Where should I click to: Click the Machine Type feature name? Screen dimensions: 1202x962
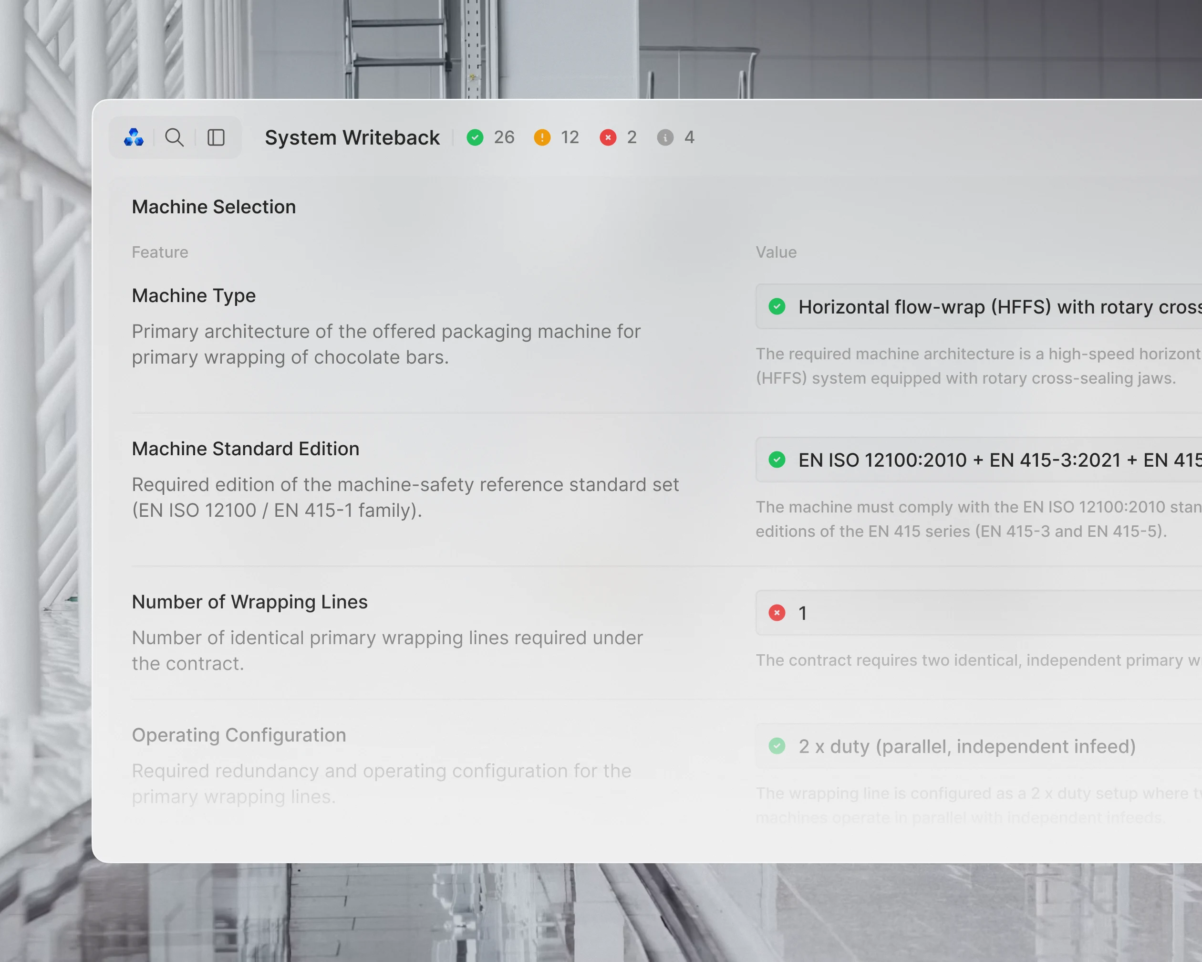[194, 295]
